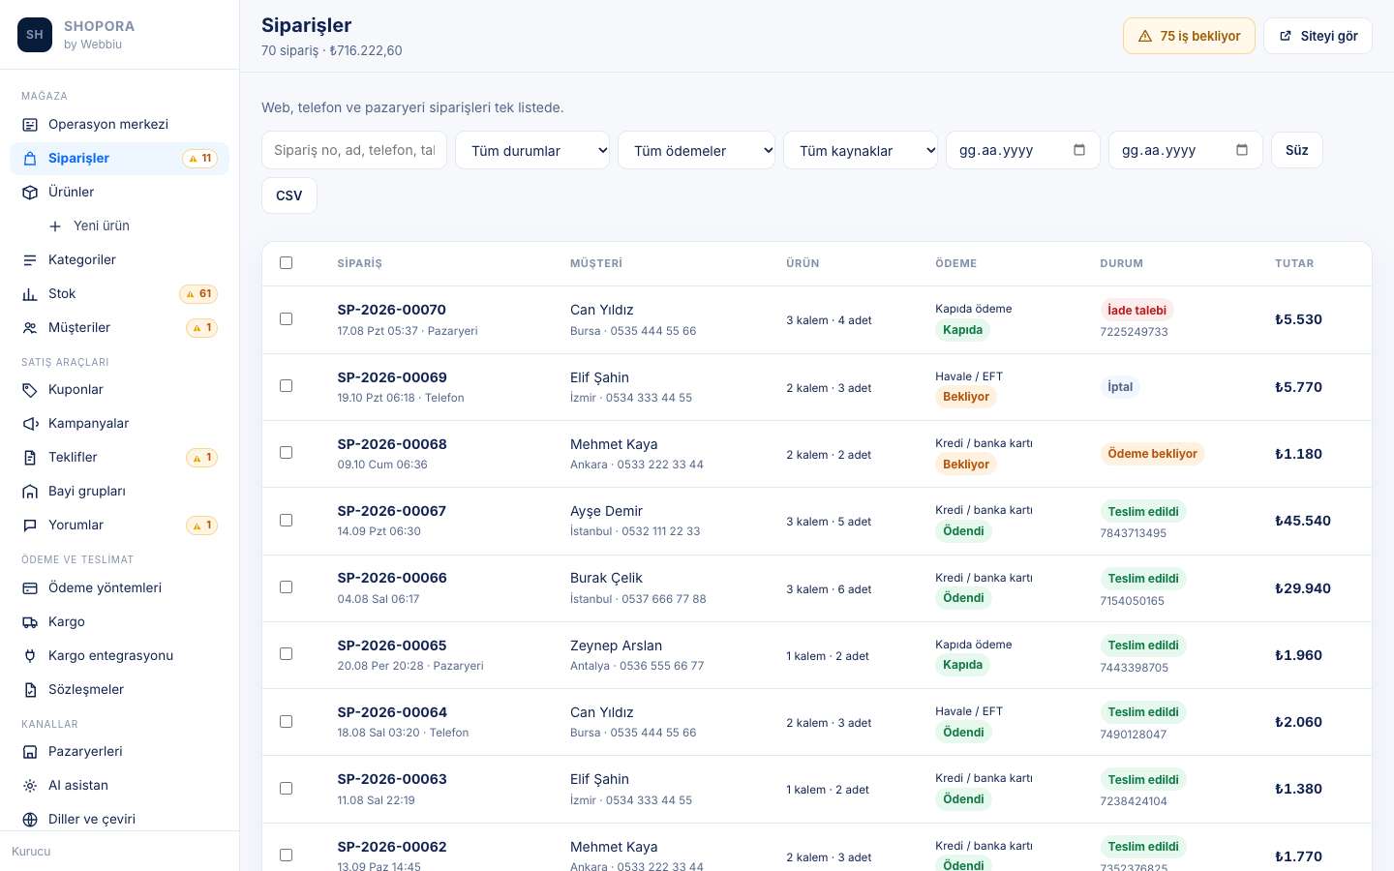
Task: Select the checkbox for order SP-2026-00068
Action: point(286,453)
